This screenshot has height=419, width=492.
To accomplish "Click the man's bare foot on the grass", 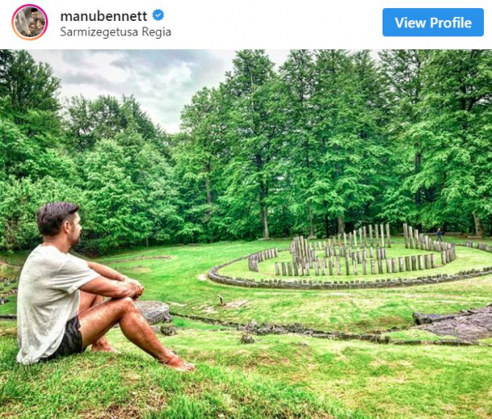I will [179, 364].
